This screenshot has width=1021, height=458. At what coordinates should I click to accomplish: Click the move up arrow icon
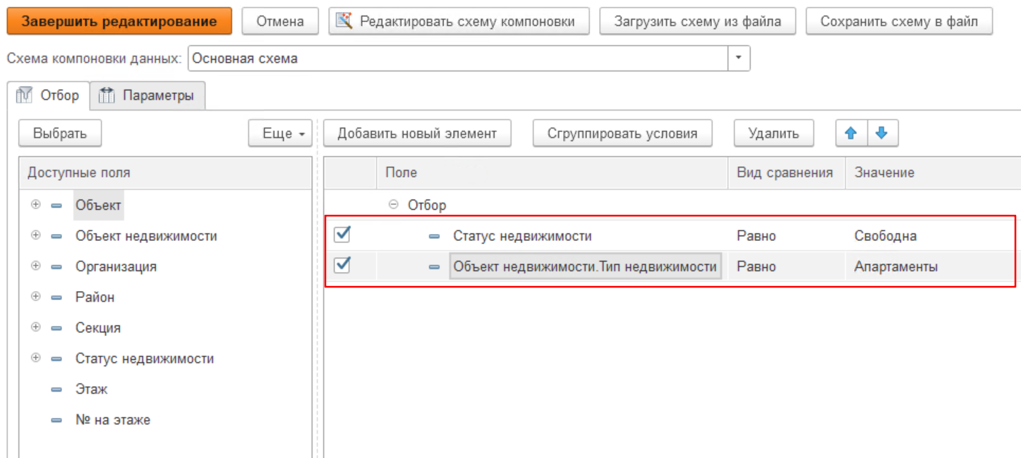pyautogui.click(x=851, y=133)
